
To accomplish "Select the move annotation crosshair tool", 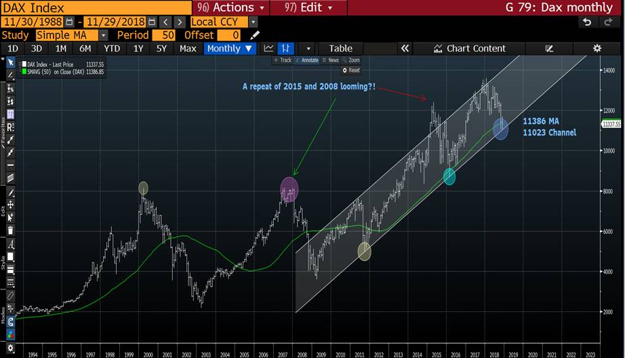I will (x=10, y=205).
